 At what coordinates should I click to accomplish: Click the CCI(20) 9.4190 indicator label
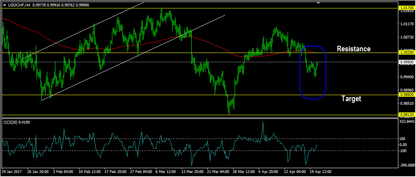point(16,122)
